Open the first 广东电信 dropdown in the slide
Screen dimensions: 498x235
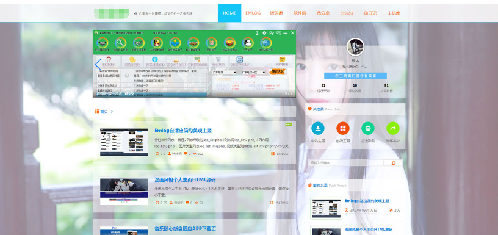(x=224, y=73)
